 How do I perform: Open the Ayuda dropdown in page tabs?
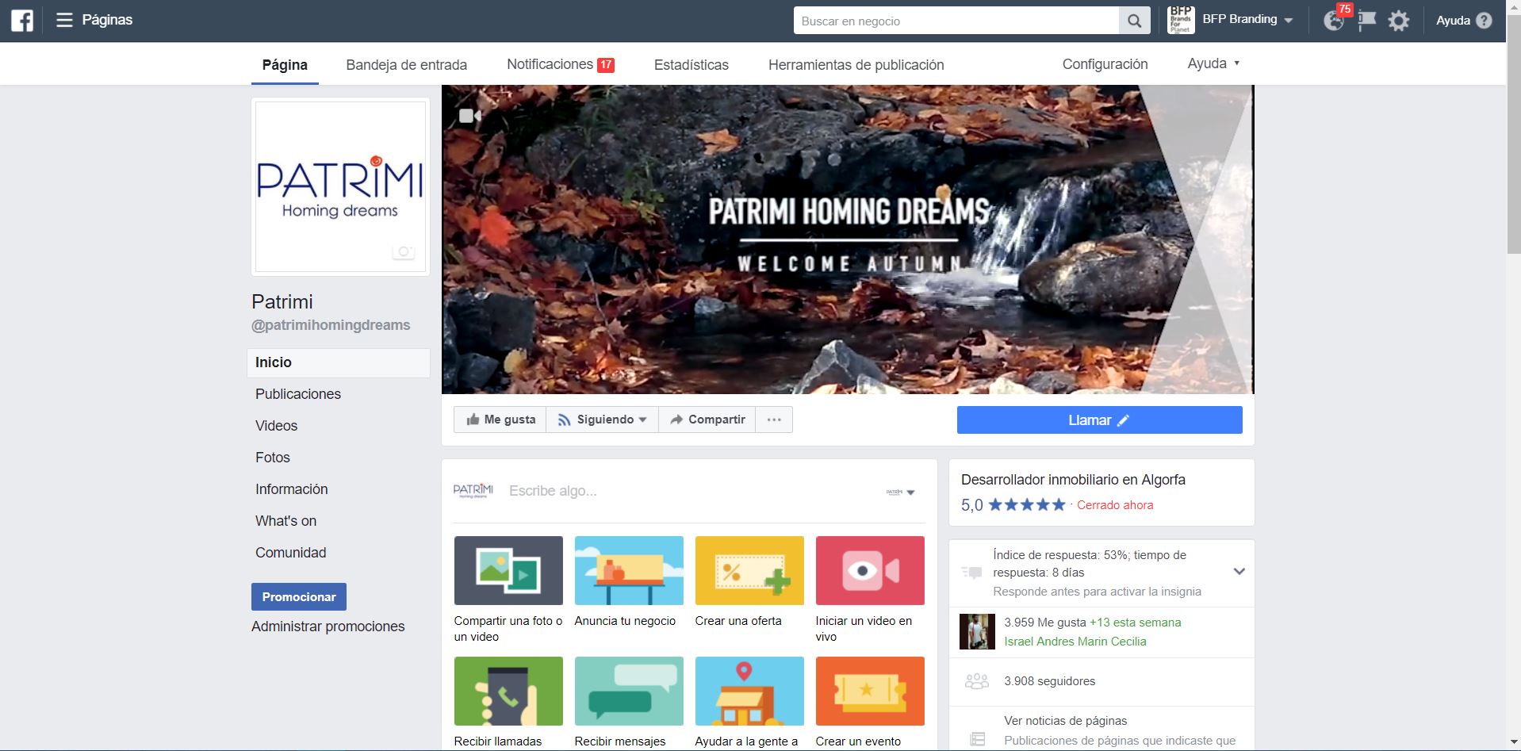(1213, 63)
